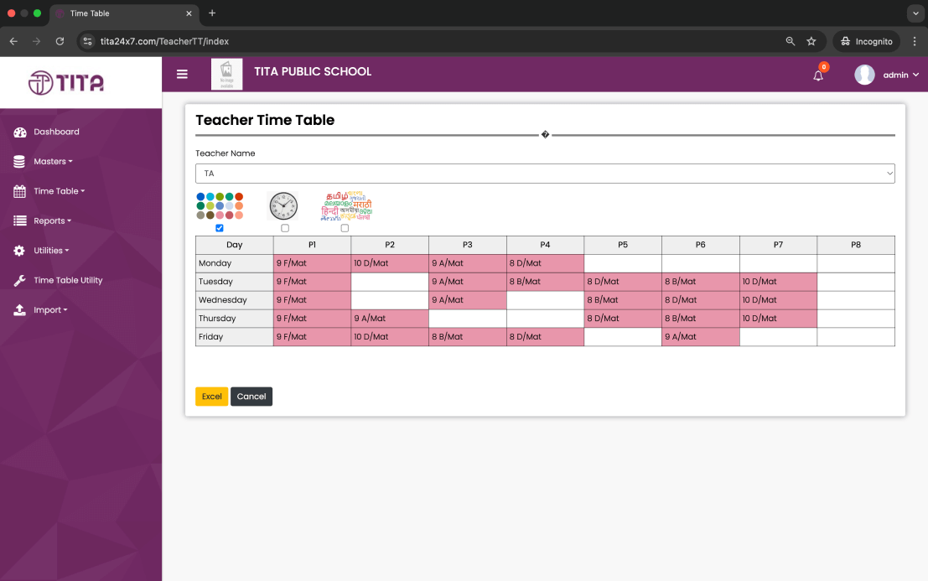Expand the Masters menu
The height and width of the screenshot is (581, 928).
pos(54,162)
